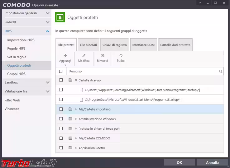Expand the Firewall section in sidebar

click(47, 22)
